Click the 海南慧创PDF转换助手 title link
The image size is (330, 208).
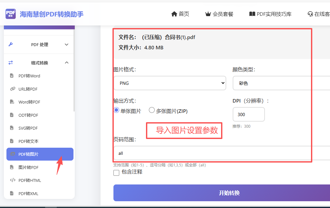click(52, 14)
